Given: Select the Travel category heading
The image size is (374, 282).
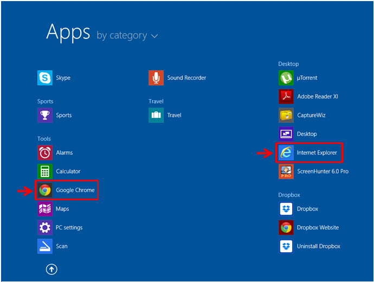Looking at the screenshot, I should tap(156, 101).
